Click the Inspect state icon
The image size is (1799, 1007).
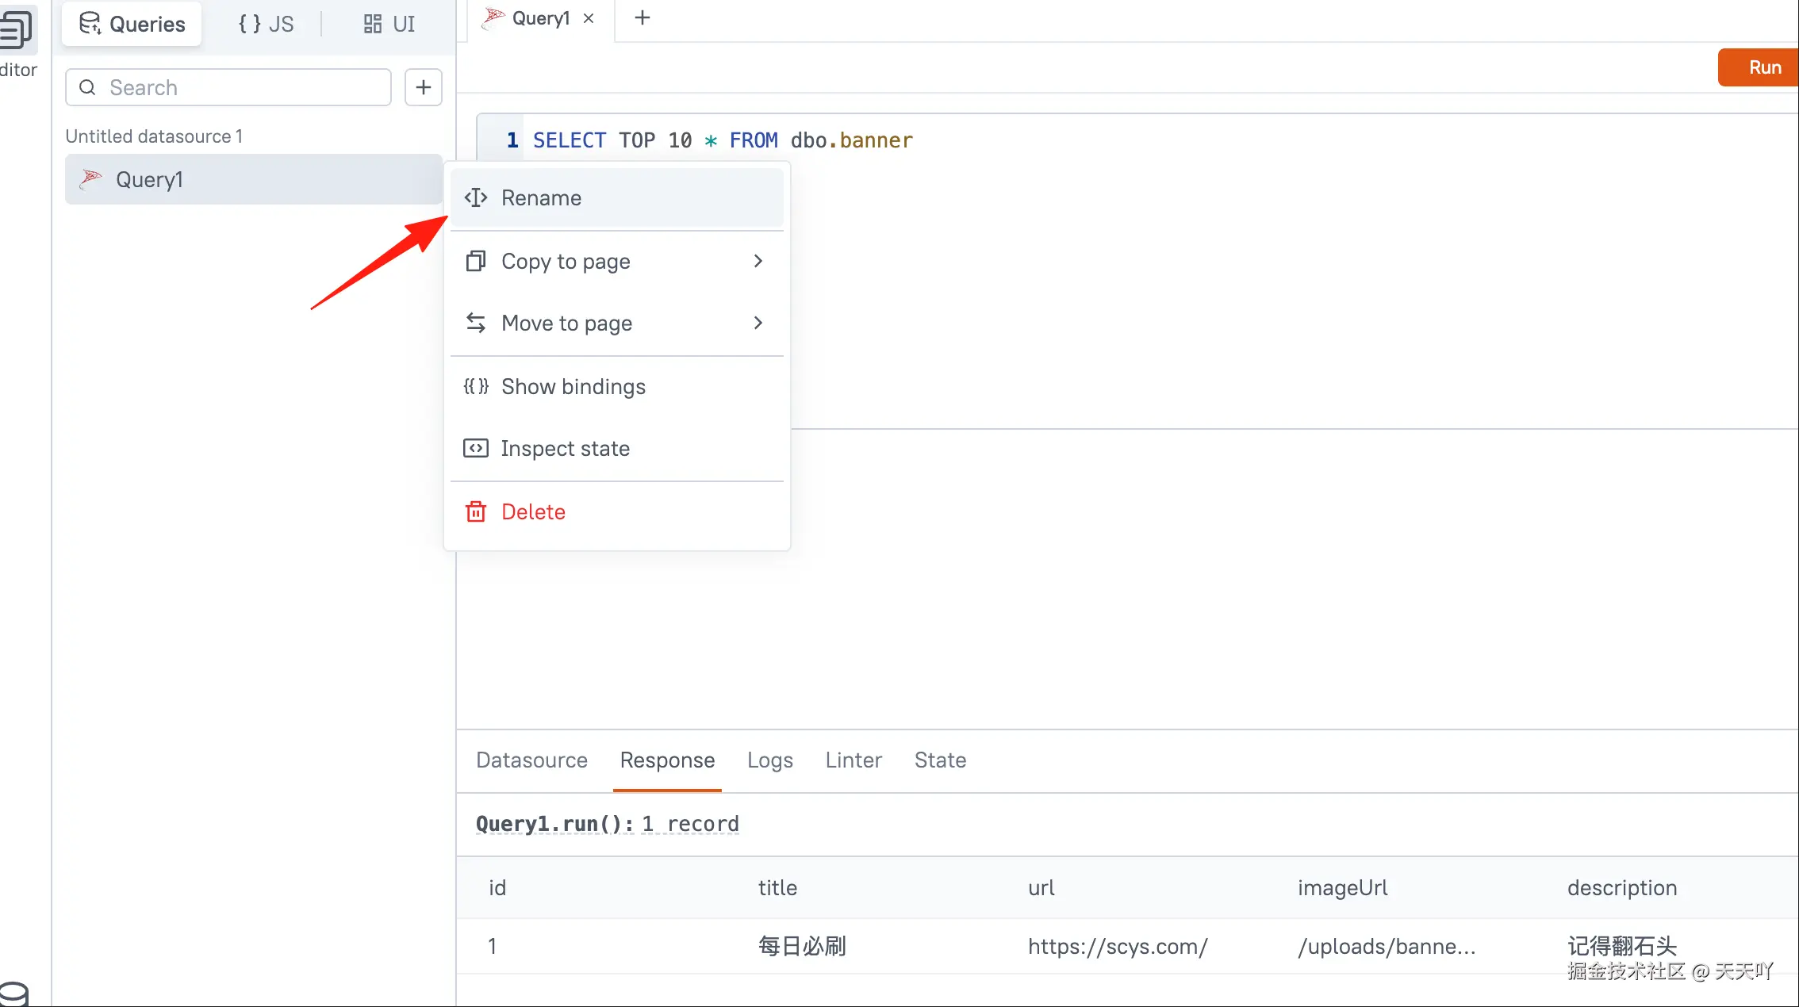pyautogui.click(x=476, y=448)
